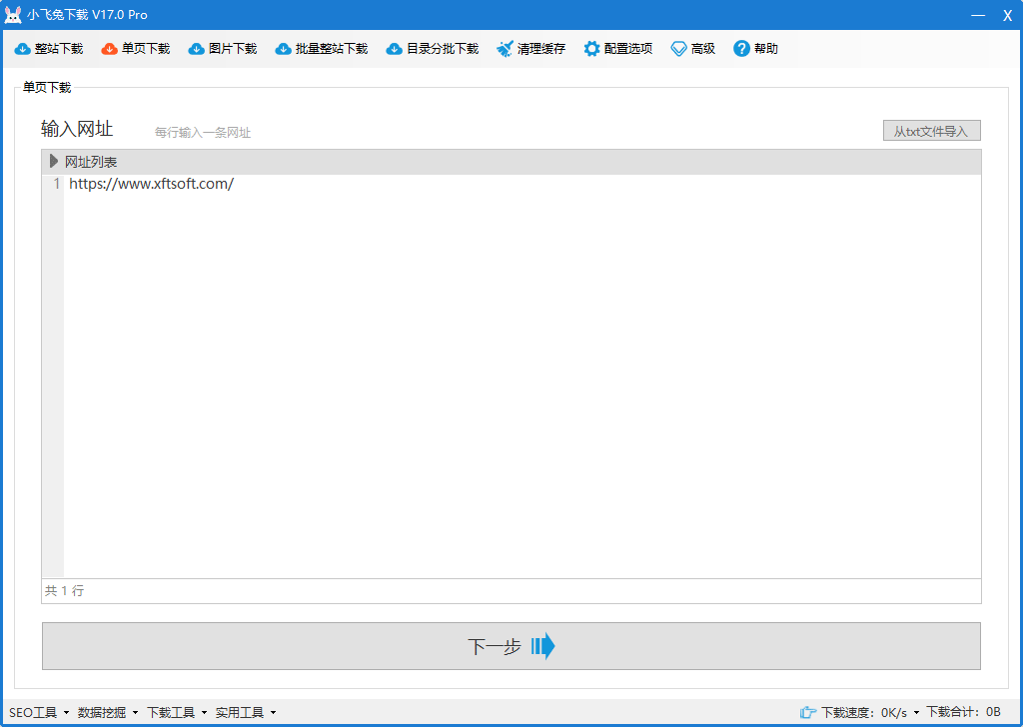The image size is (1023, 727).
Task: Click 从txt文件导入 import button
Action: (x=931, y=131)
